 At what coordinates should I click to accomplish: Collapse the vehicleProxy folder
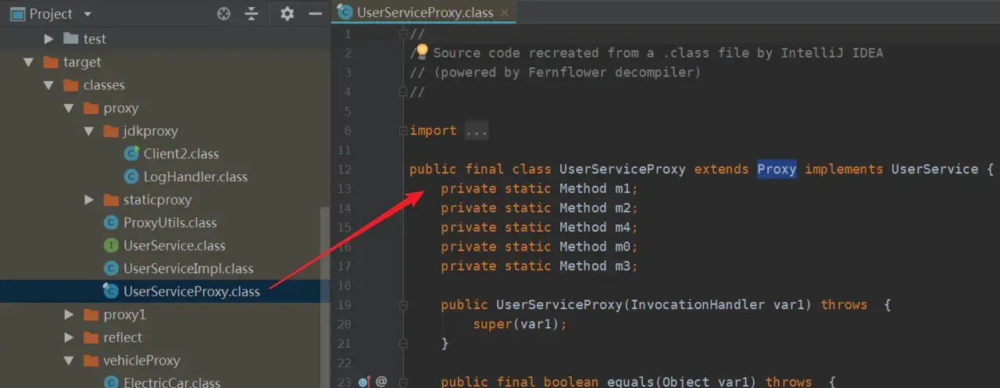69,361
